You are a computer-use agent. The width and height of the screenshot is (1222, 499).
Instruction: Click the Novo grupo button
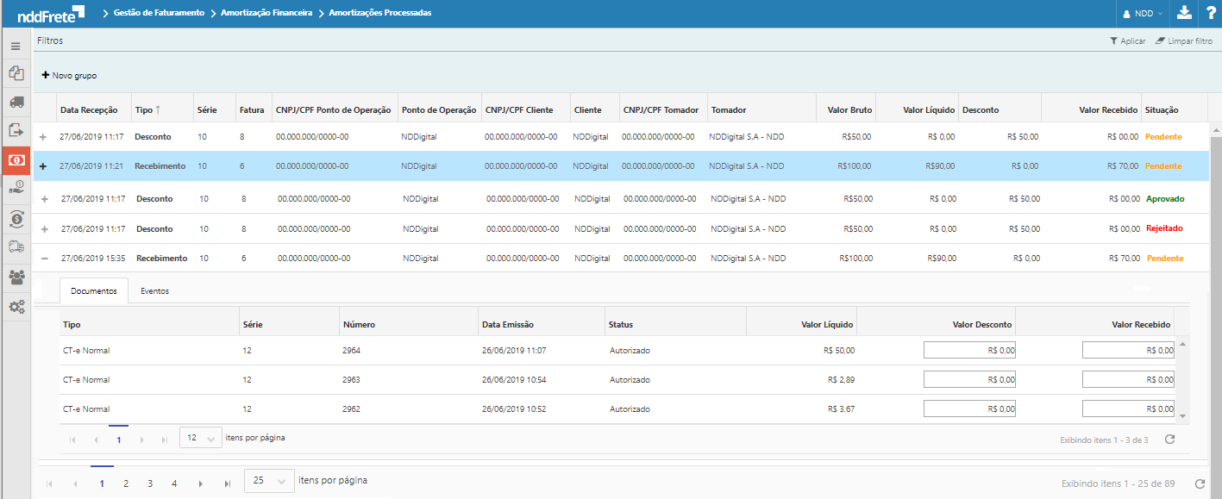(69, 76)
